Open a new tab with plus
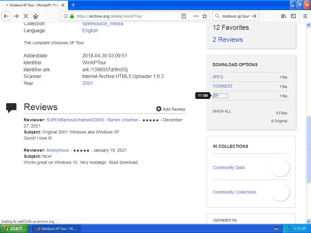 click(x=73, y=5)
